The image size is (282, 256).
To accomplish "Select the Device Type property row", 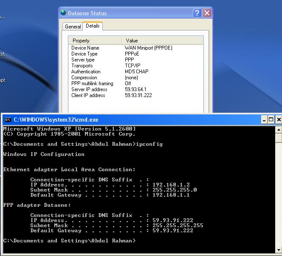I will pyautogui.click(x=136, y=54).
